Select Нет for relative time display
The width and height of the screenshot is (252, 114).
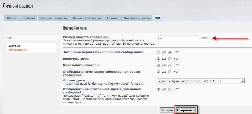point(170,89)
